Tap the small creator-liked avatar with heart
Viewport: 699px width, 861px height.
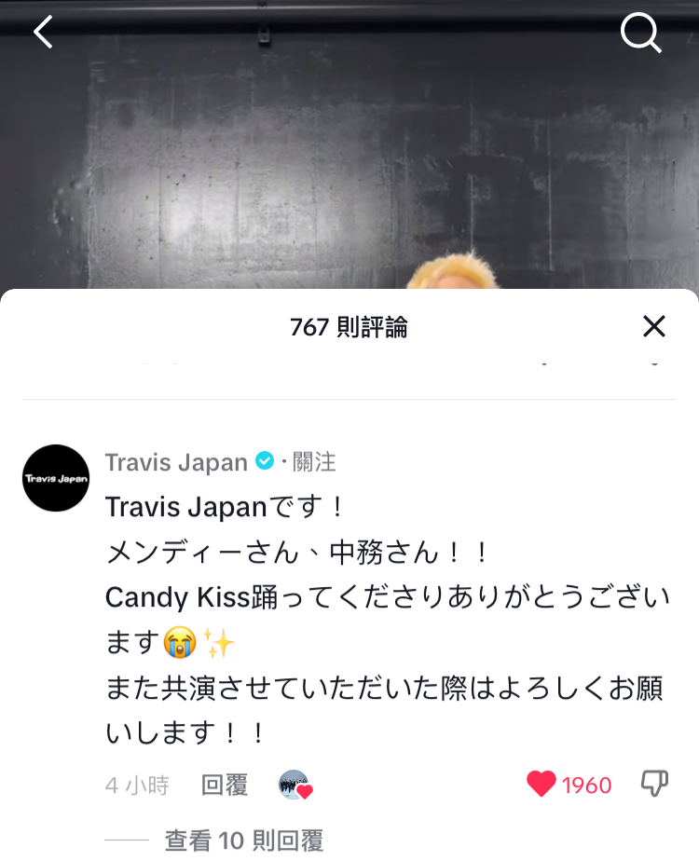click(x=295, y=785)
